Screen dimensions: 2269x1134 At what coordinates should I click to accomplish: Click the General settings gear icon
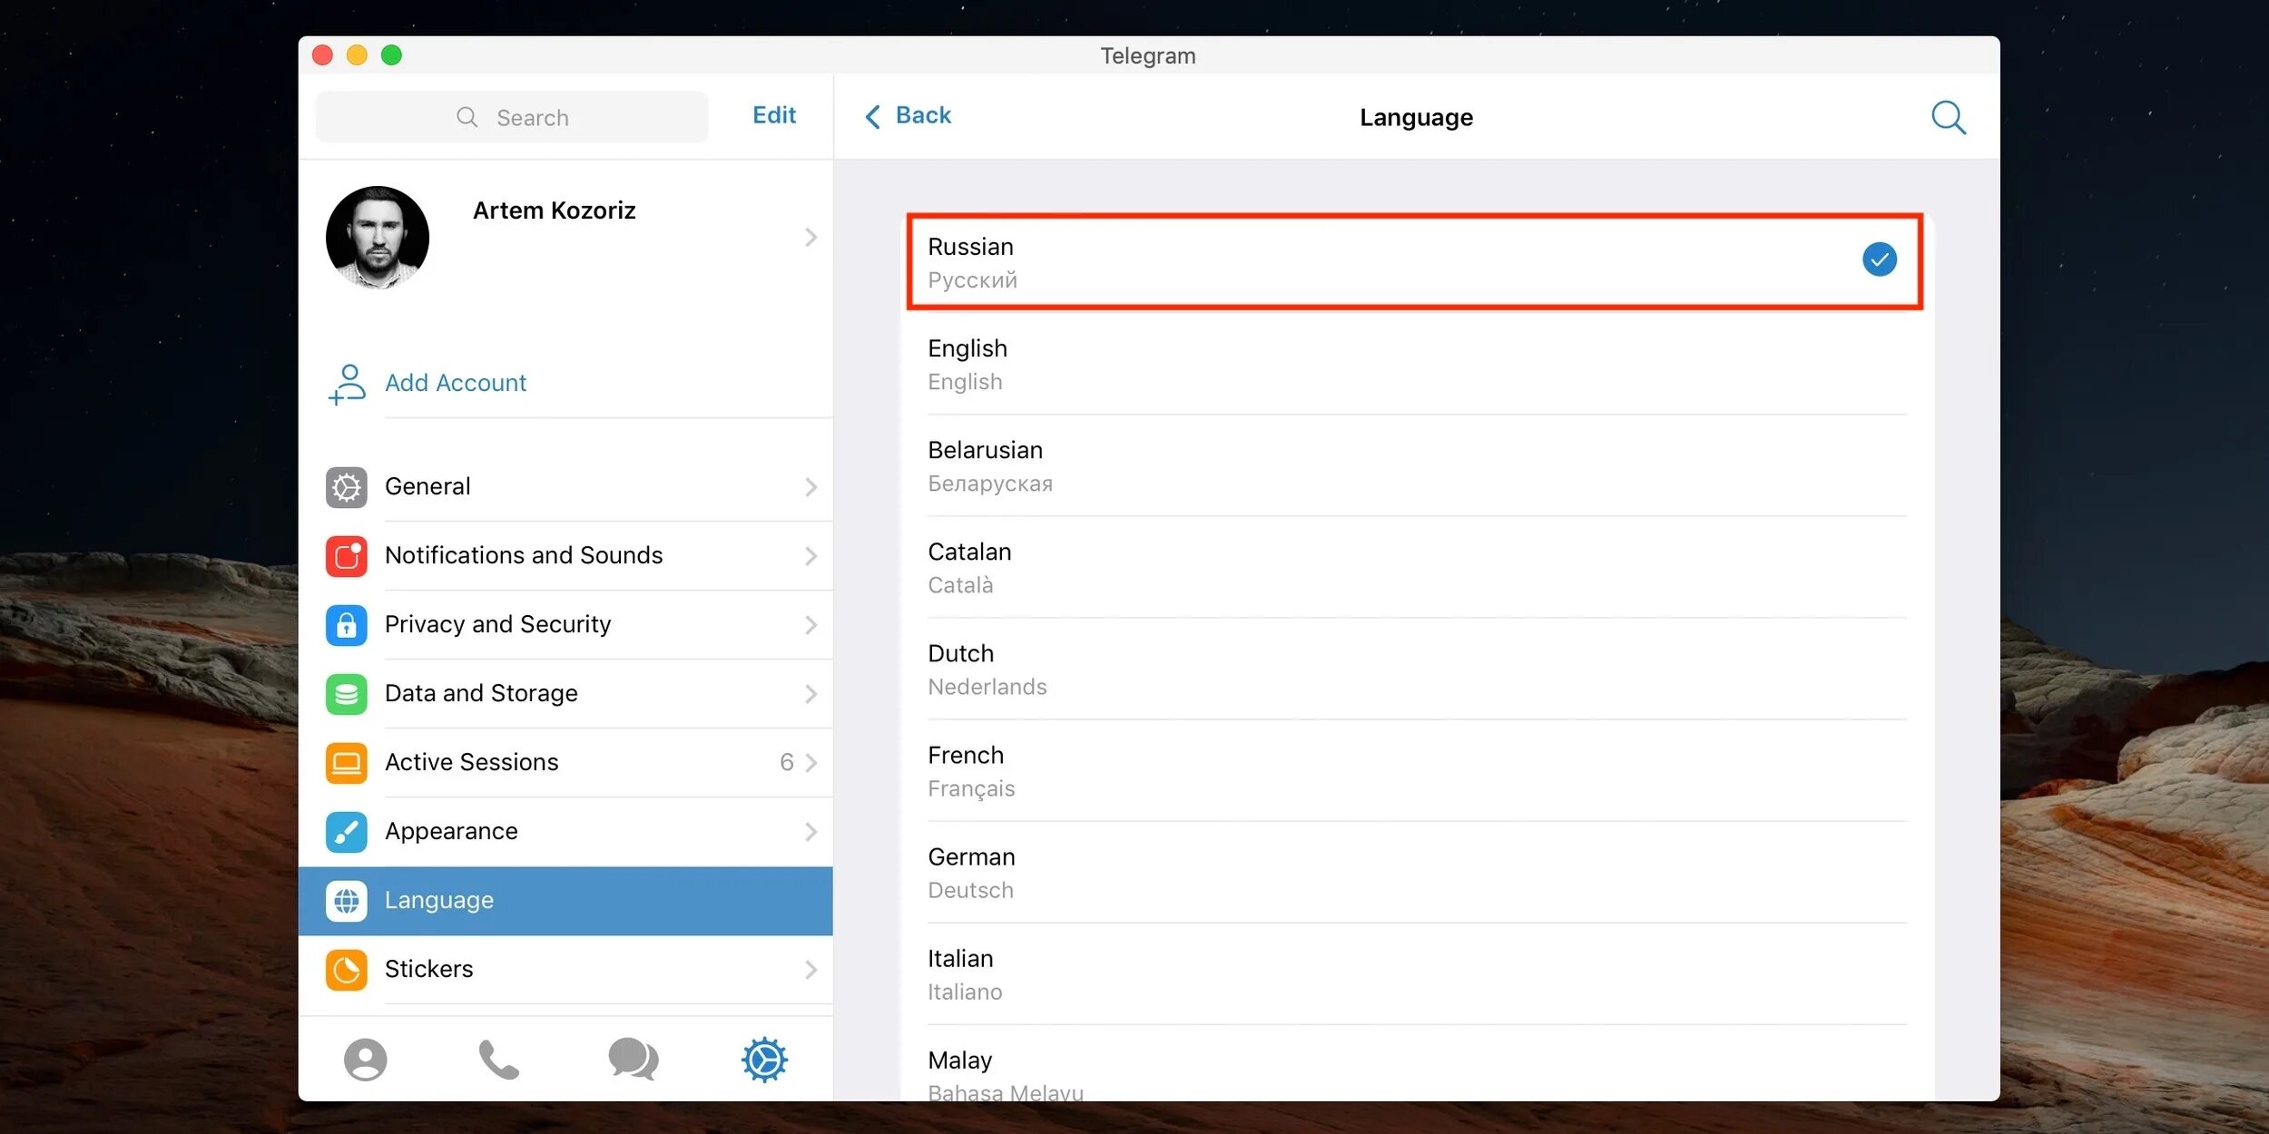tap(346, 487)
